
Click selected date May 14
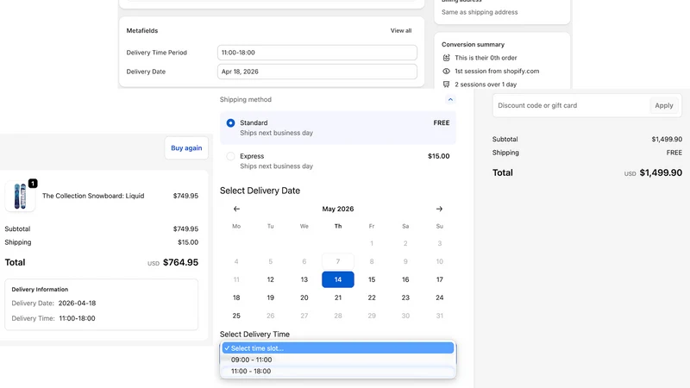click(x=338, y=279)
